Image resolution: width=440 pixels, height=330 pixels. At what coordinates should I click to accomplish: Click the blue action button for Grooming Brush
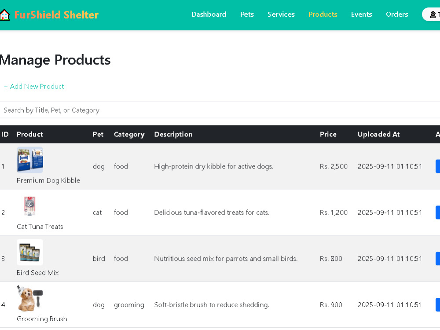coord(438,305)
